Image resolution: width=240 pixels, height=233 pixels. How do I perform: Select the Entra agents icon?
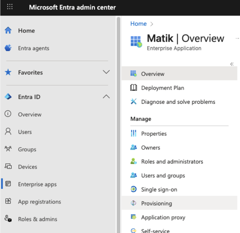pos(8,48)
